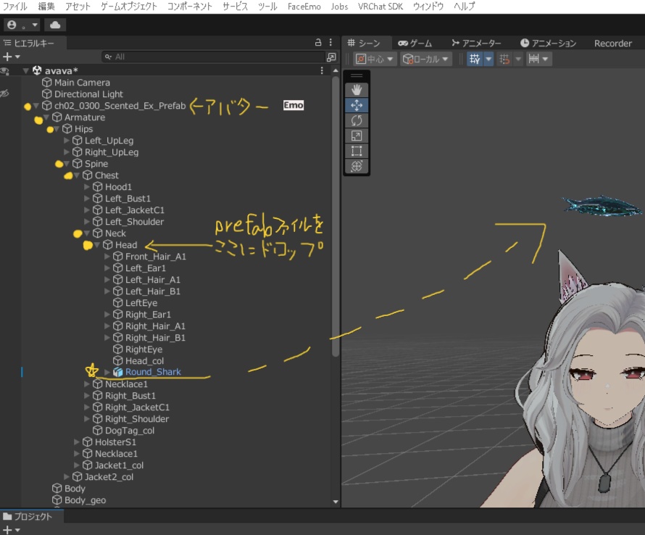
Task: Activate the Move tool
Action: [x=357, y=105]
